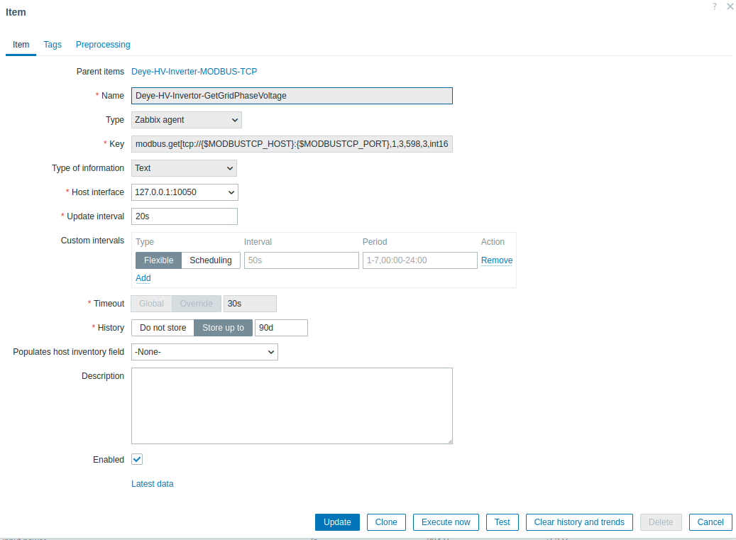Open the Latest data link
Screen dimensions: 736x540
tap(152, 484)
